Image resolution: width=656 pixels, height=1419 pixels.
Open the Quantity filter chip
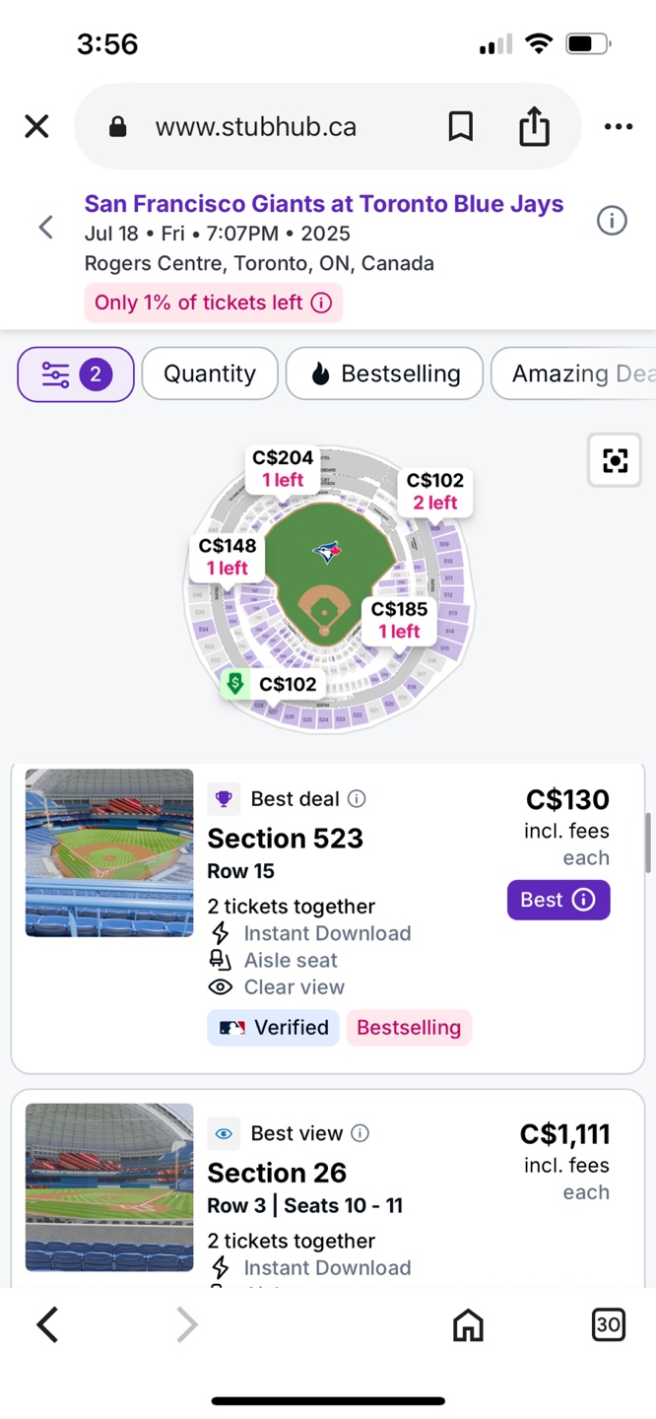point(210,374)
